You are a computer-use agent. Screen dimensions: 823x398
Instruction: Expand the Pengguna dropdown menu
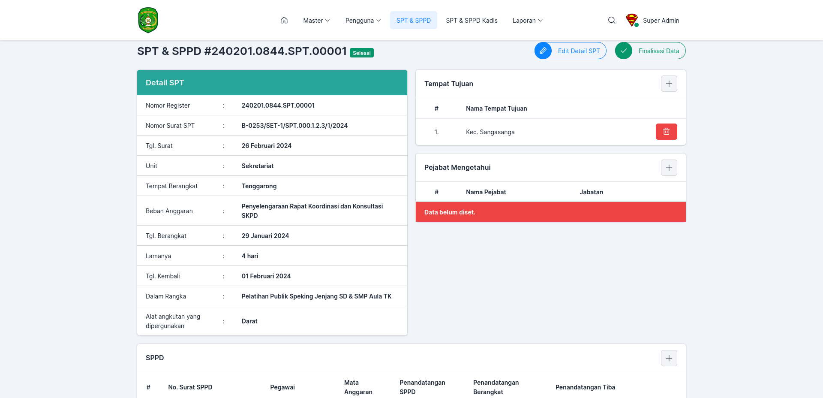pyautogui.click(x=363, y=20)
